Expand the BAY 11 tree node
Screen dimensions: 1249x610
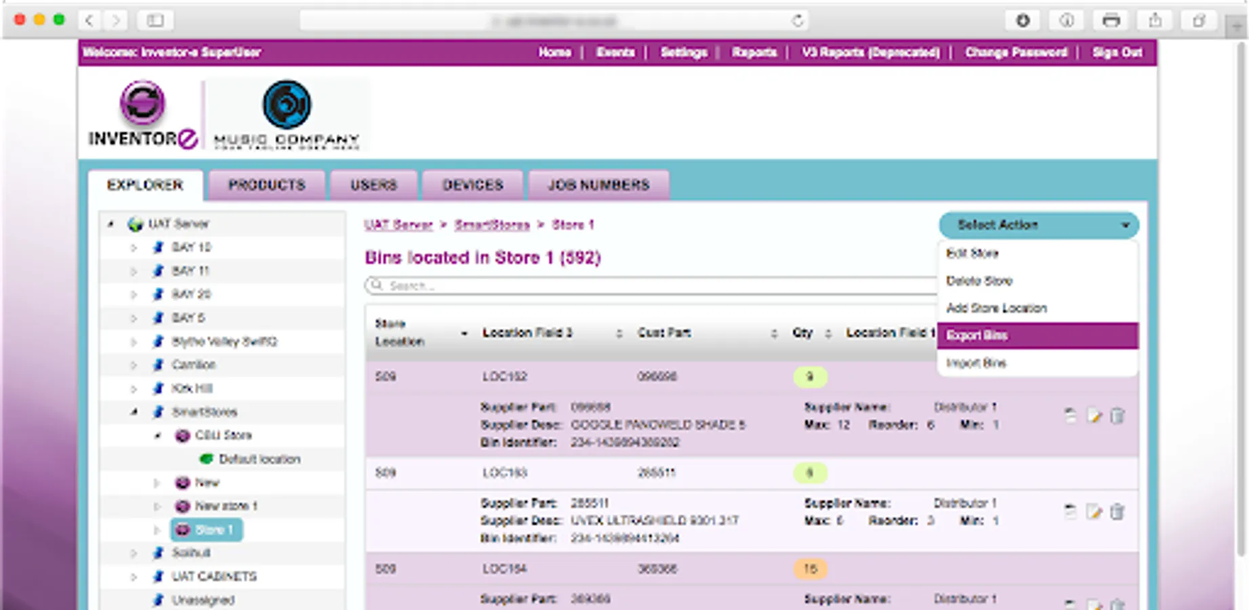tap(134, 271)
